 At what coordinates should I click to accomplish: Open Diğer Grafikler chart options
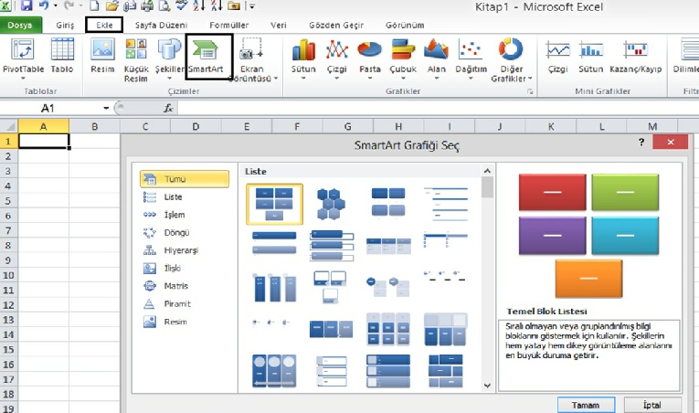coord(512,60)
